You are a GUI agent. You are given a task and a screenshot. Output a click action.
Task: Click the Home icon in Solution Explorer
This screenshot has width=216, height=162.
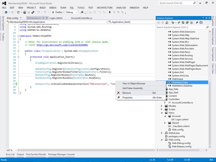click(x=168, y=22)
